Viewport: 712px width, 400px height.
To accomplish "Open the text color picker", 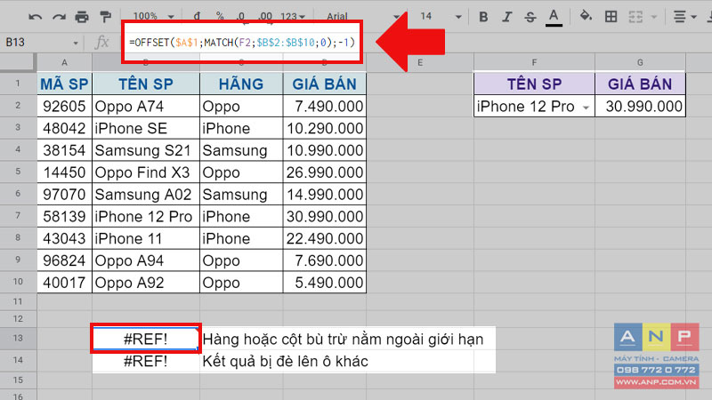I will pyautogui.click(x=554, y=18).
